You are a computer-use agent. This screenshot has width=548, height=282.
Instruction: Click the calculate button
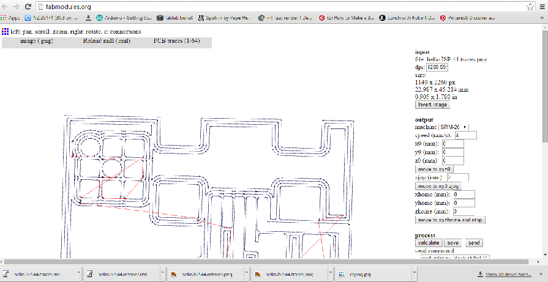click(x=429, y=243)
